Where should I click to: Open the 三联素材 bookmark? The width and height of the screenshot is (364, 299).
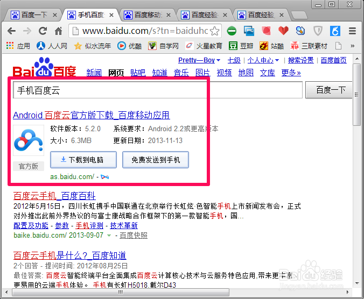[309, 46]
